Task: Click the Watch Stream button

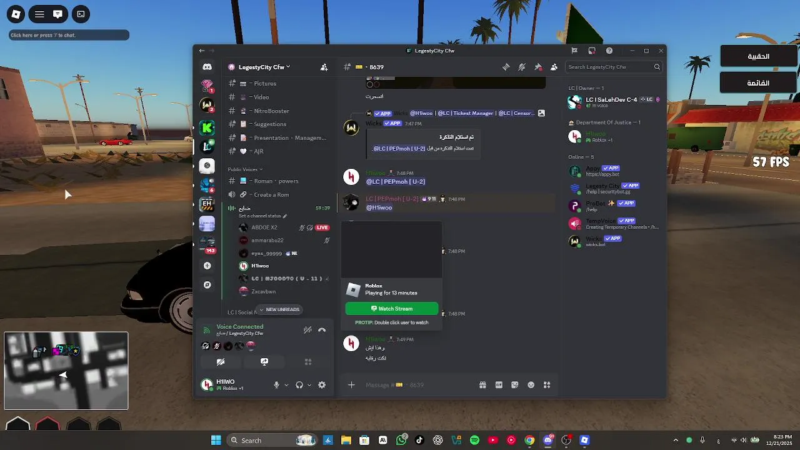Action: 392,308
